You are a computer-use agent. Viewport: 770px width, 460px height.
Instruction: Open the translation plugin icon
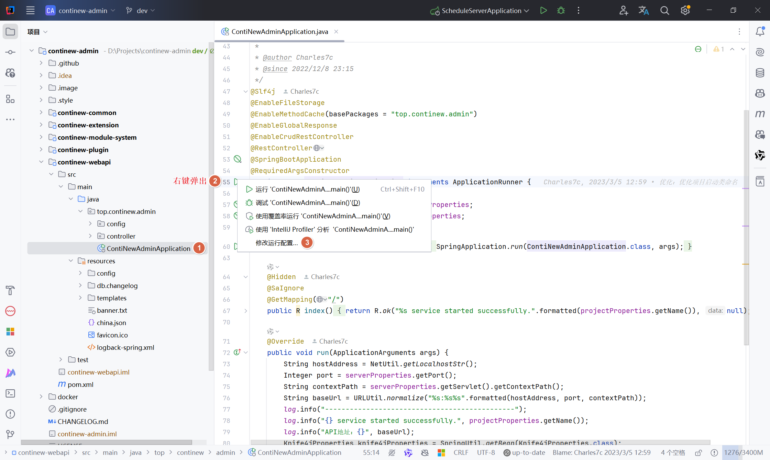click(x=643, y=10)
